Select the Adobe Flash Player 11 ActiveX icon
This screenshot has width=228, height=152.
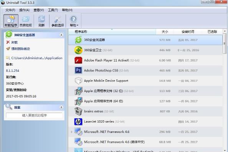[78, 60]
